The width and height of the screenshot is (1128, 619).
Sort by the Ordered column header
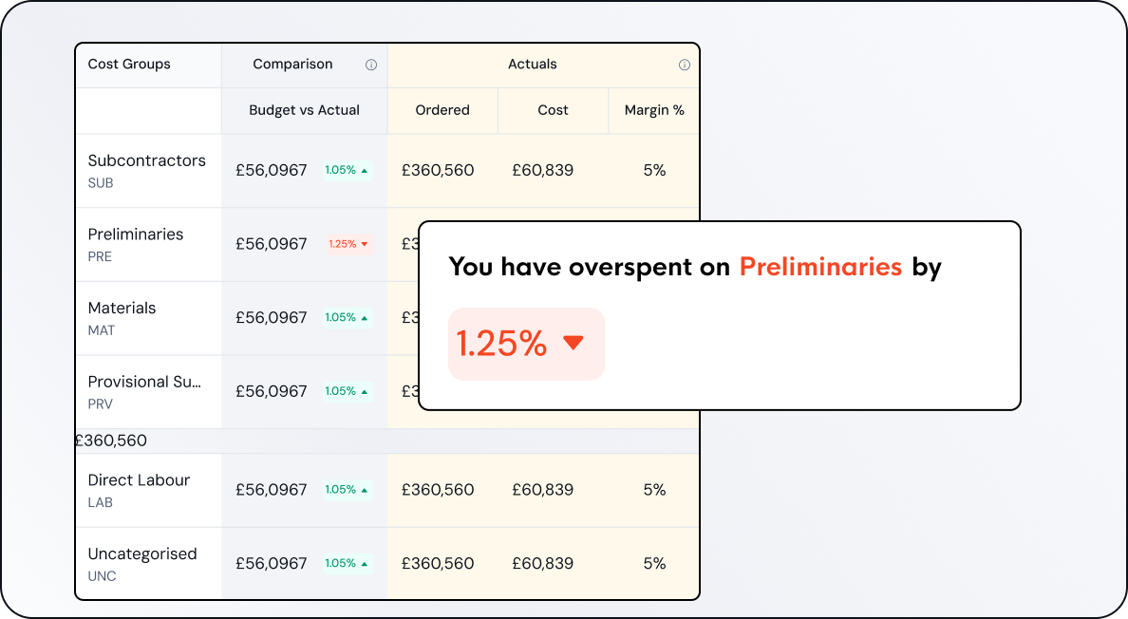click(x=442, y=110)
